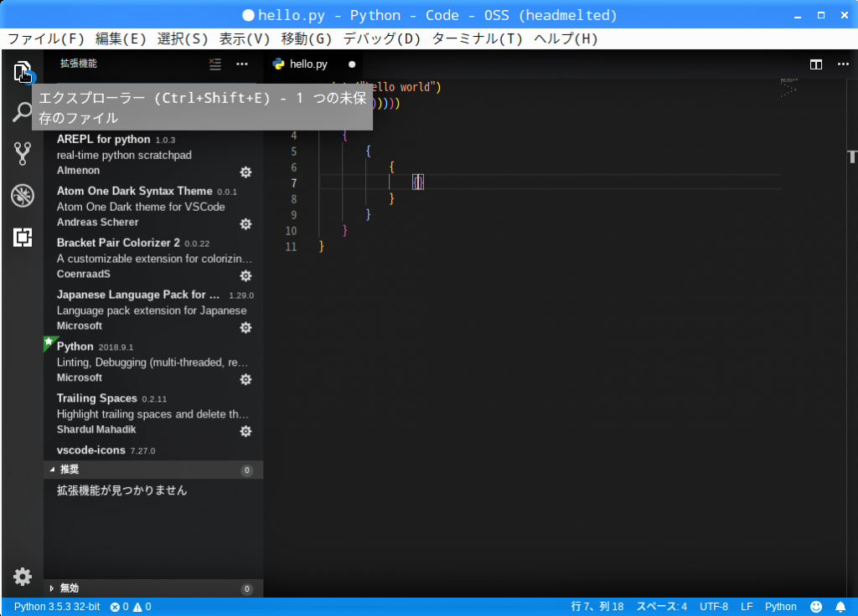Click the unsaved dot on hello.py tab
The height and width of the screenshot is (616, 858).
pos(352,64)
